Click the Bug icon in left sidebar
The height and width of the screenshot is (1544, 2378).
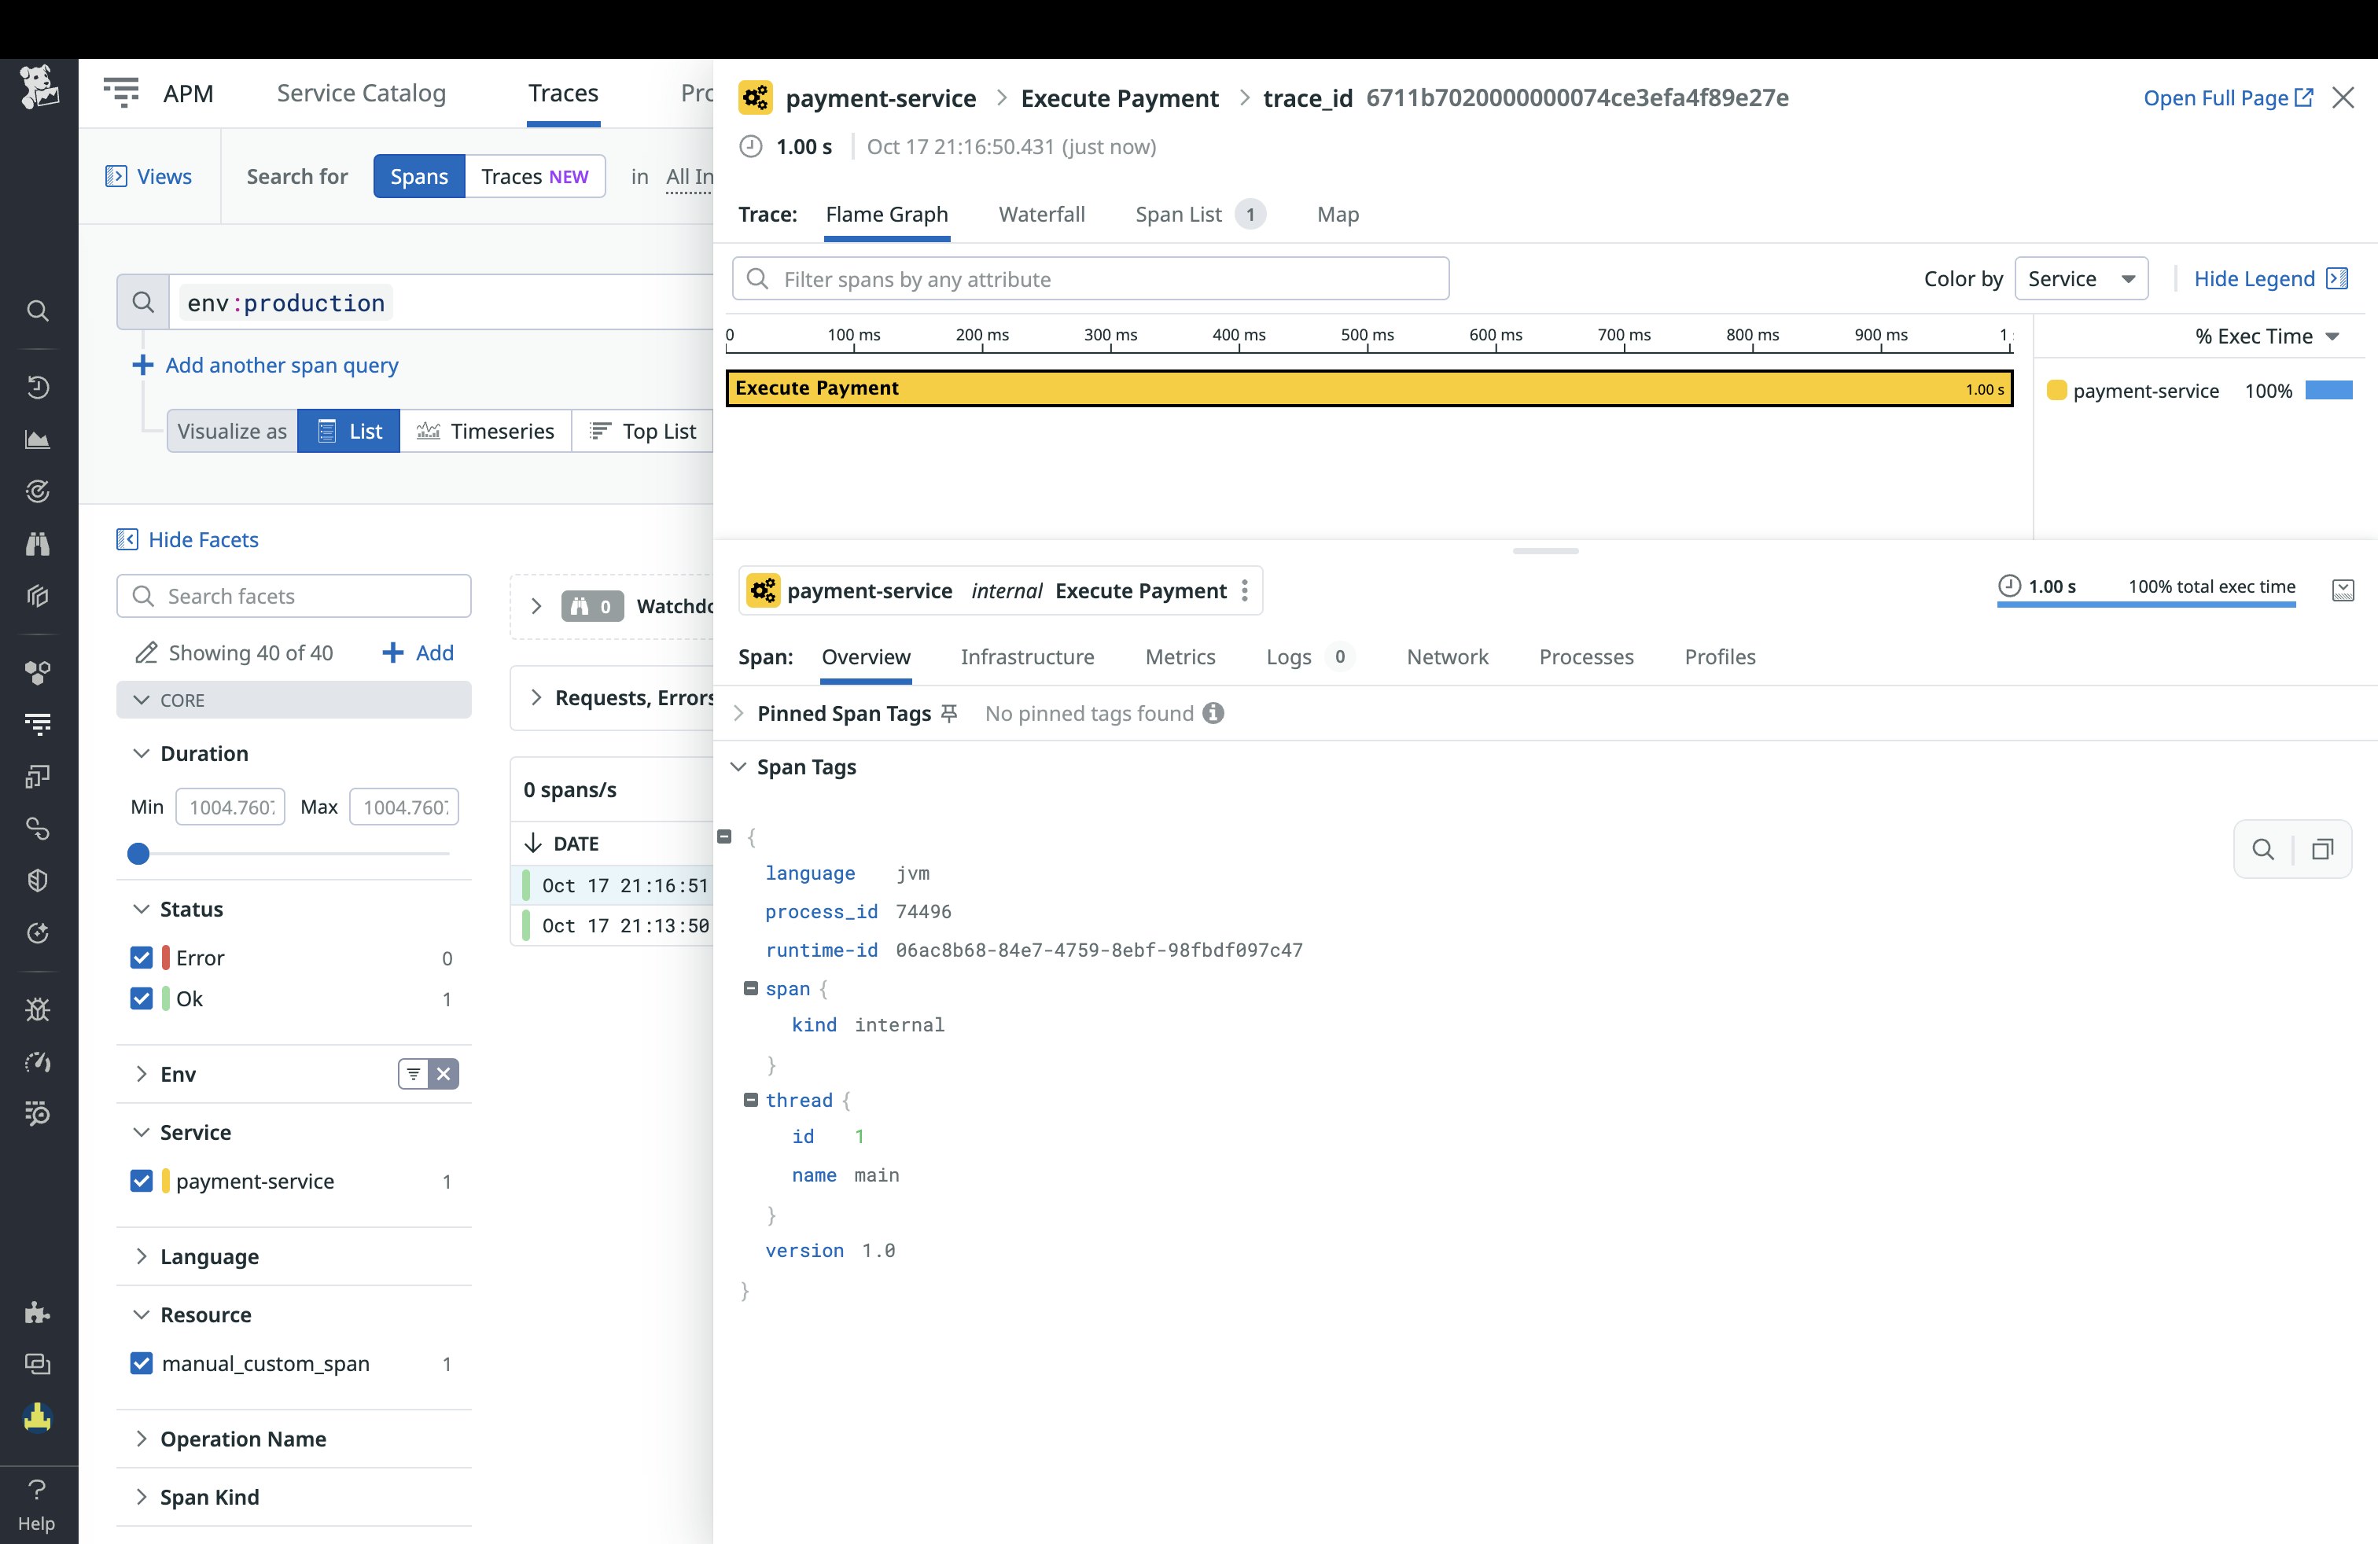point(38,1009)
